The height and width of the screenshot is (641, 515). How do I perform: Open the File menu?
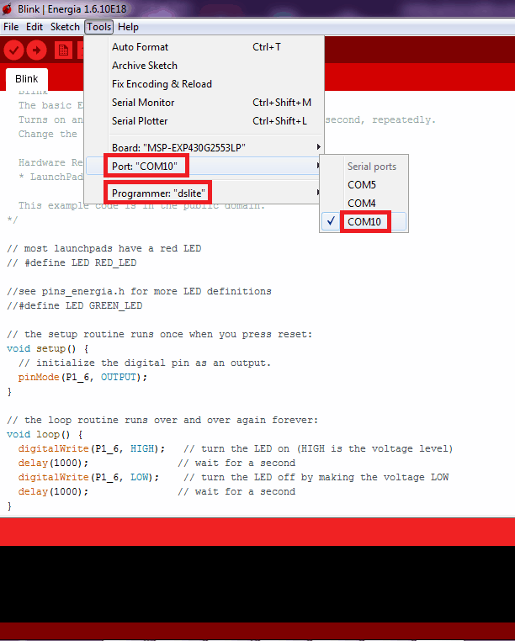(11, 27)
